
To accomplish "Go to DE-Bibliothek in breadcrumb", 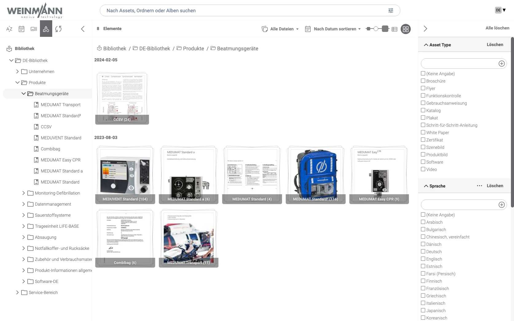I will pos(155,48).
